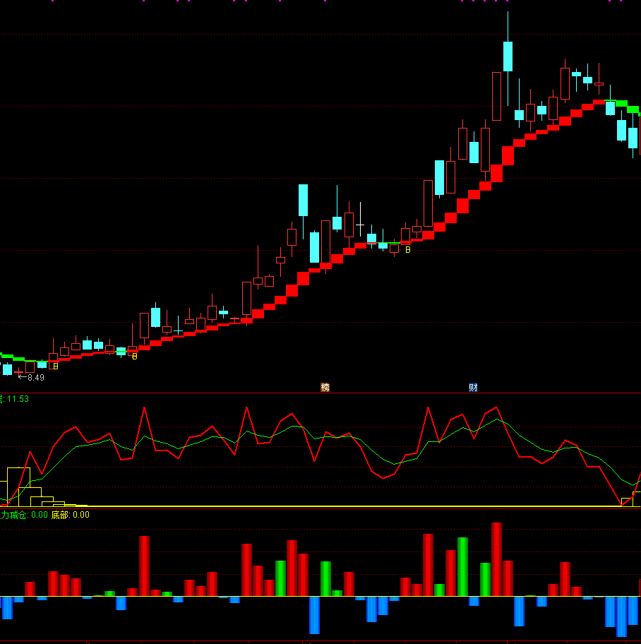The height and width of the screenshot is (644, 641).
Task: Select the large yellow outlined box in oscillator panel
Action: [x=18, y=486]
